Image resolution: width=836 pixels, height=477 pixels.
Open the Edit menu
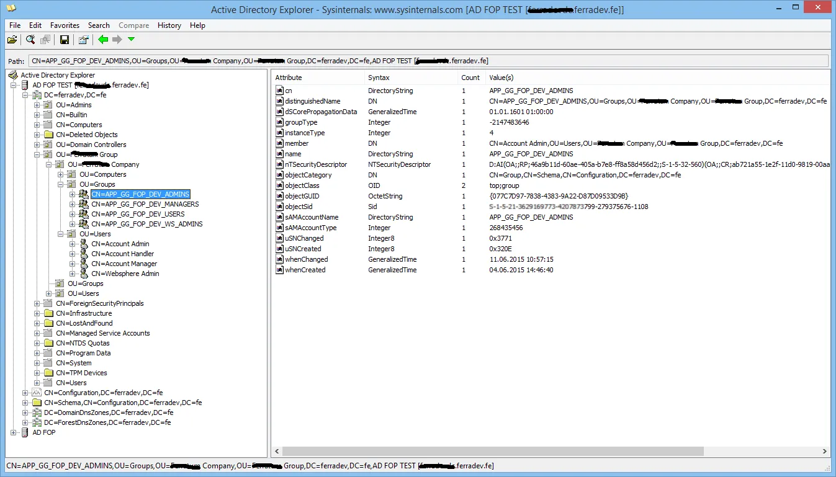pos(35,25)
